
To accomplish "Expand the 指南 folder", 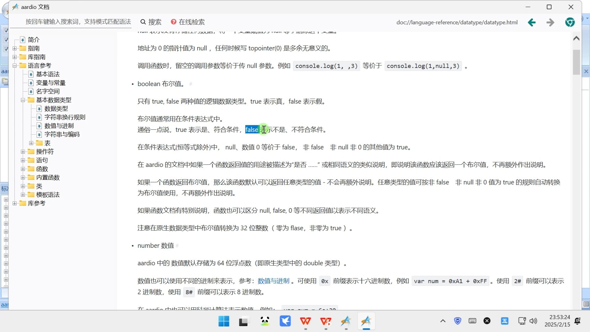I will [x=14, y=48].
